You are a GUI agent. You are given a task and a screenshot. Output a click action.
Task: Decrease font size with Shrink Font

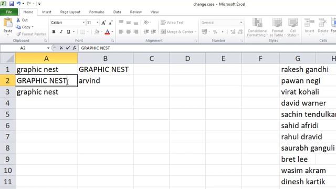pos(111,23)
